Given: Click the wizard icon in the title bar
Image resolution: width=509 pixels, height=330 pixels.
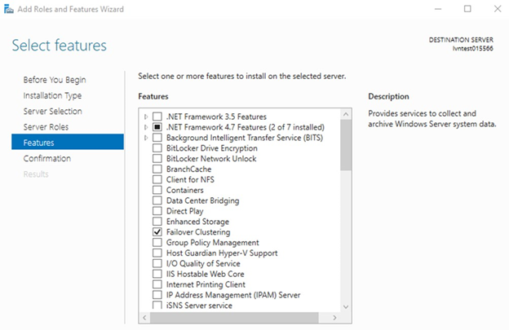Looking at the screenshot, I should pos(9,9).
